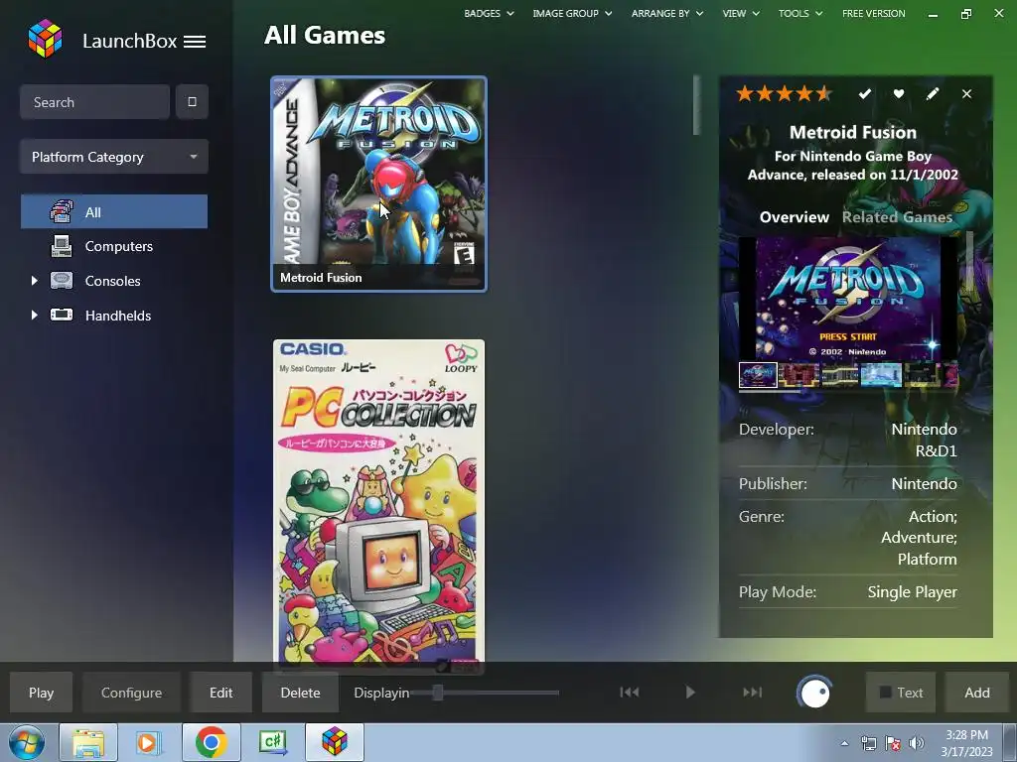Click the Handhelds platform icon

(x=62, y=315)
